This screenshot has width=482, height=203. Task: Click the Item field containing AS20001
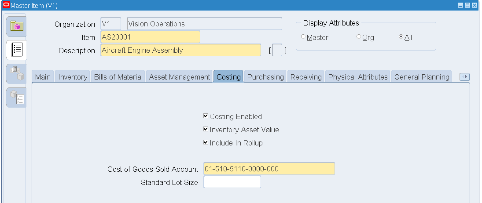pos(150,37)
